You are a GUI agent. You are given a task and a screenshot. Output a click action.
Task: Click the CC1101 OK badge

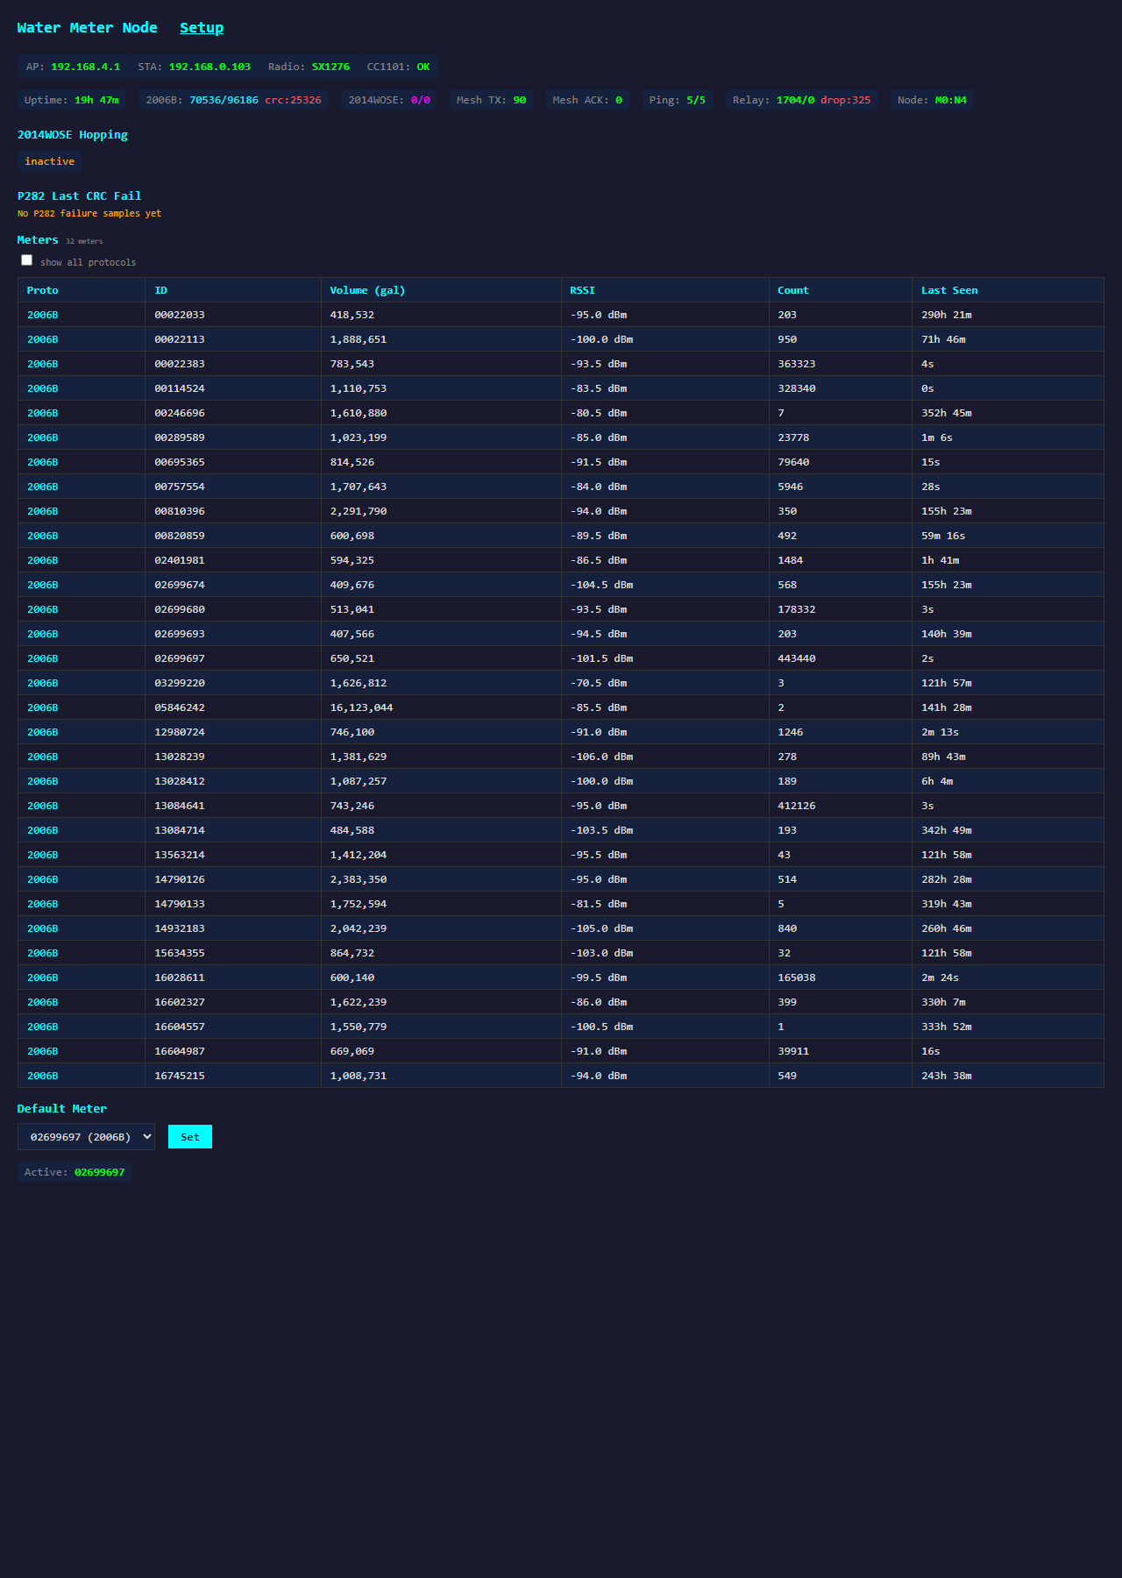399,67
